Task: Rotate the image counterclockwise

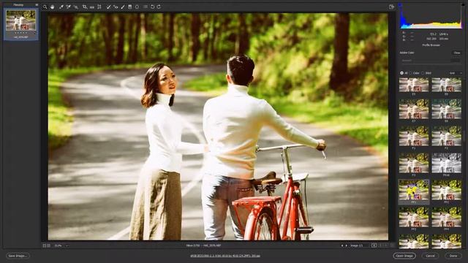Action: pyautogui.click(x=153, y=7)
